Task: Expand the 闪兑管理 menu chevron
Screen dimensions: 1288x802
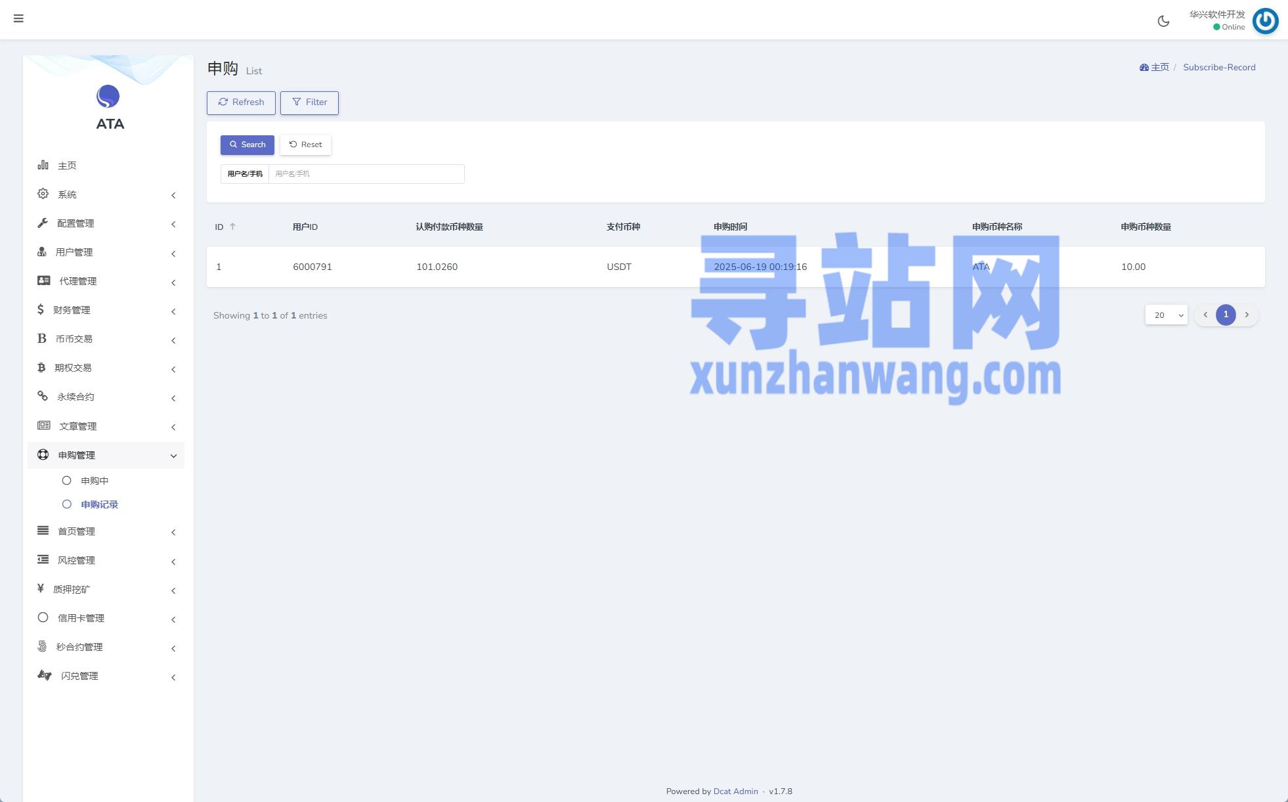Action: (x=173, y=677)
